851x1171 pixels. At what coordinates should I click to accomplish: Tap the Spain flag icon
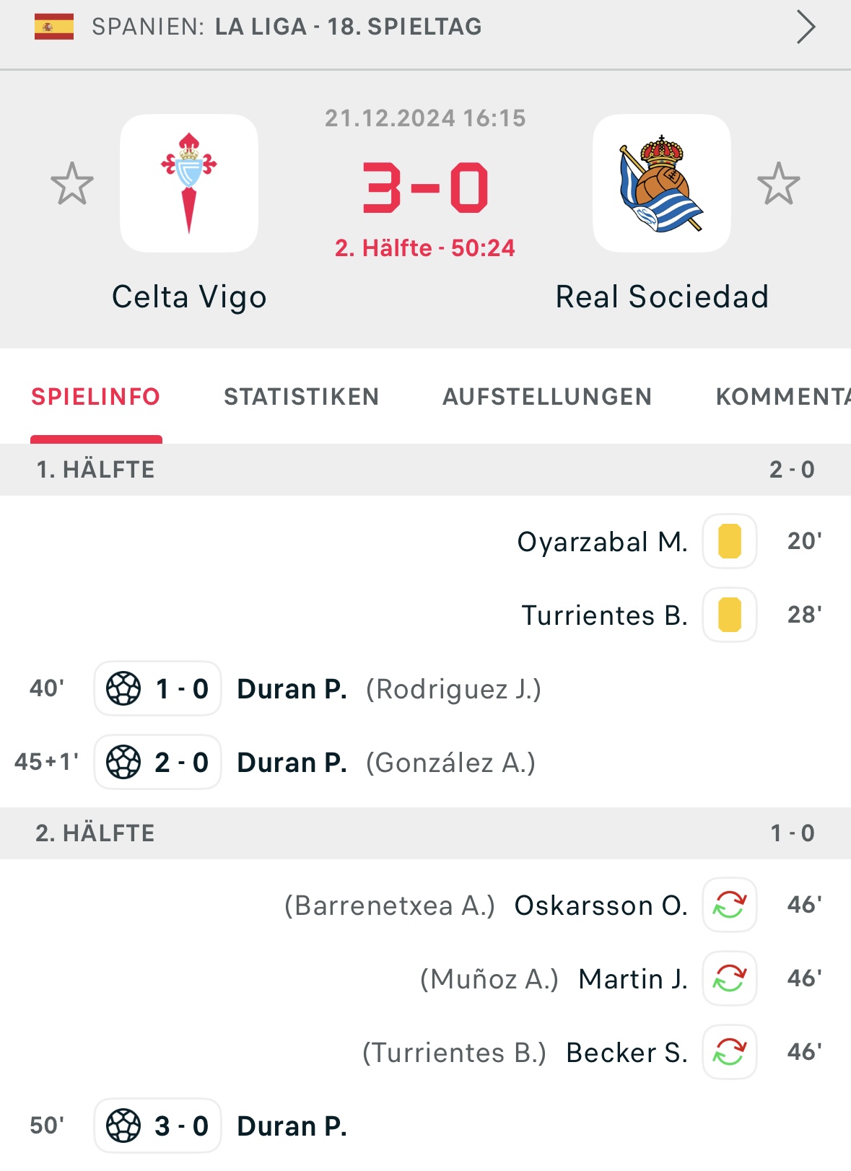pyautogui.click(x=54, y=27)
